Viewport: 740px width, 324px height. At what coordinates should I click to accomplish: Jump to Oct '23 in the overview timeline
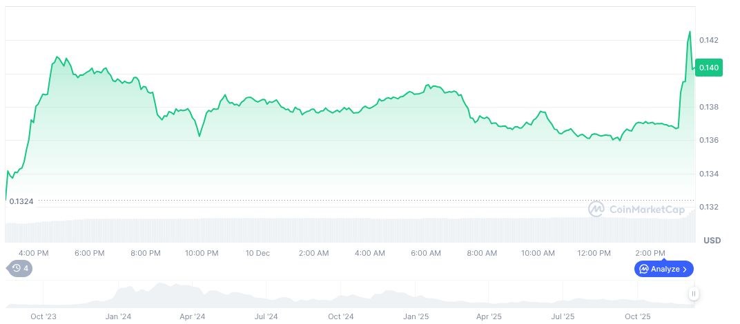(43, 317)
